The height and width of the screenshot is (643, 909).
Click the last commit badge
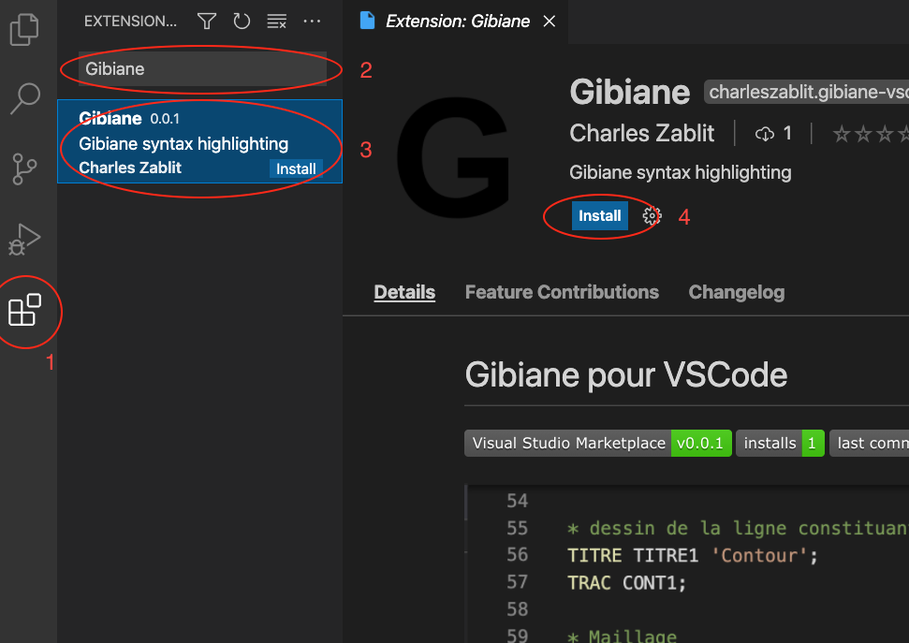[x=869, y=443]
